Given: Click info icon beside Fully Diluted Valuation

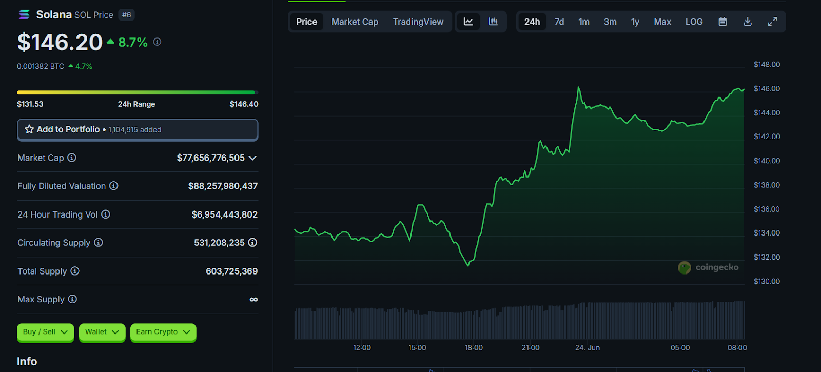Looking at the screenshot, I should (x=114, y=186).
